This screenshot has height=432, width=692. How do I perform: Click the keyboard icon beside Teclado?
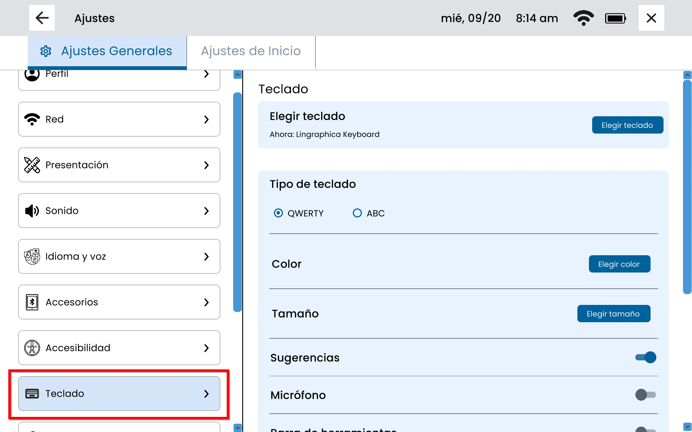coord(32,393)
